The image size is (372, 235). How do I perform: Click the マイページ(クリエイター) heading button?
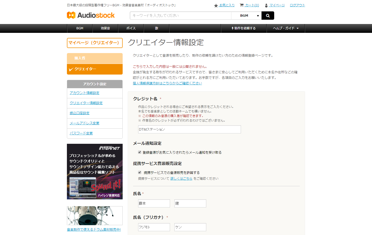pos(95,43)
